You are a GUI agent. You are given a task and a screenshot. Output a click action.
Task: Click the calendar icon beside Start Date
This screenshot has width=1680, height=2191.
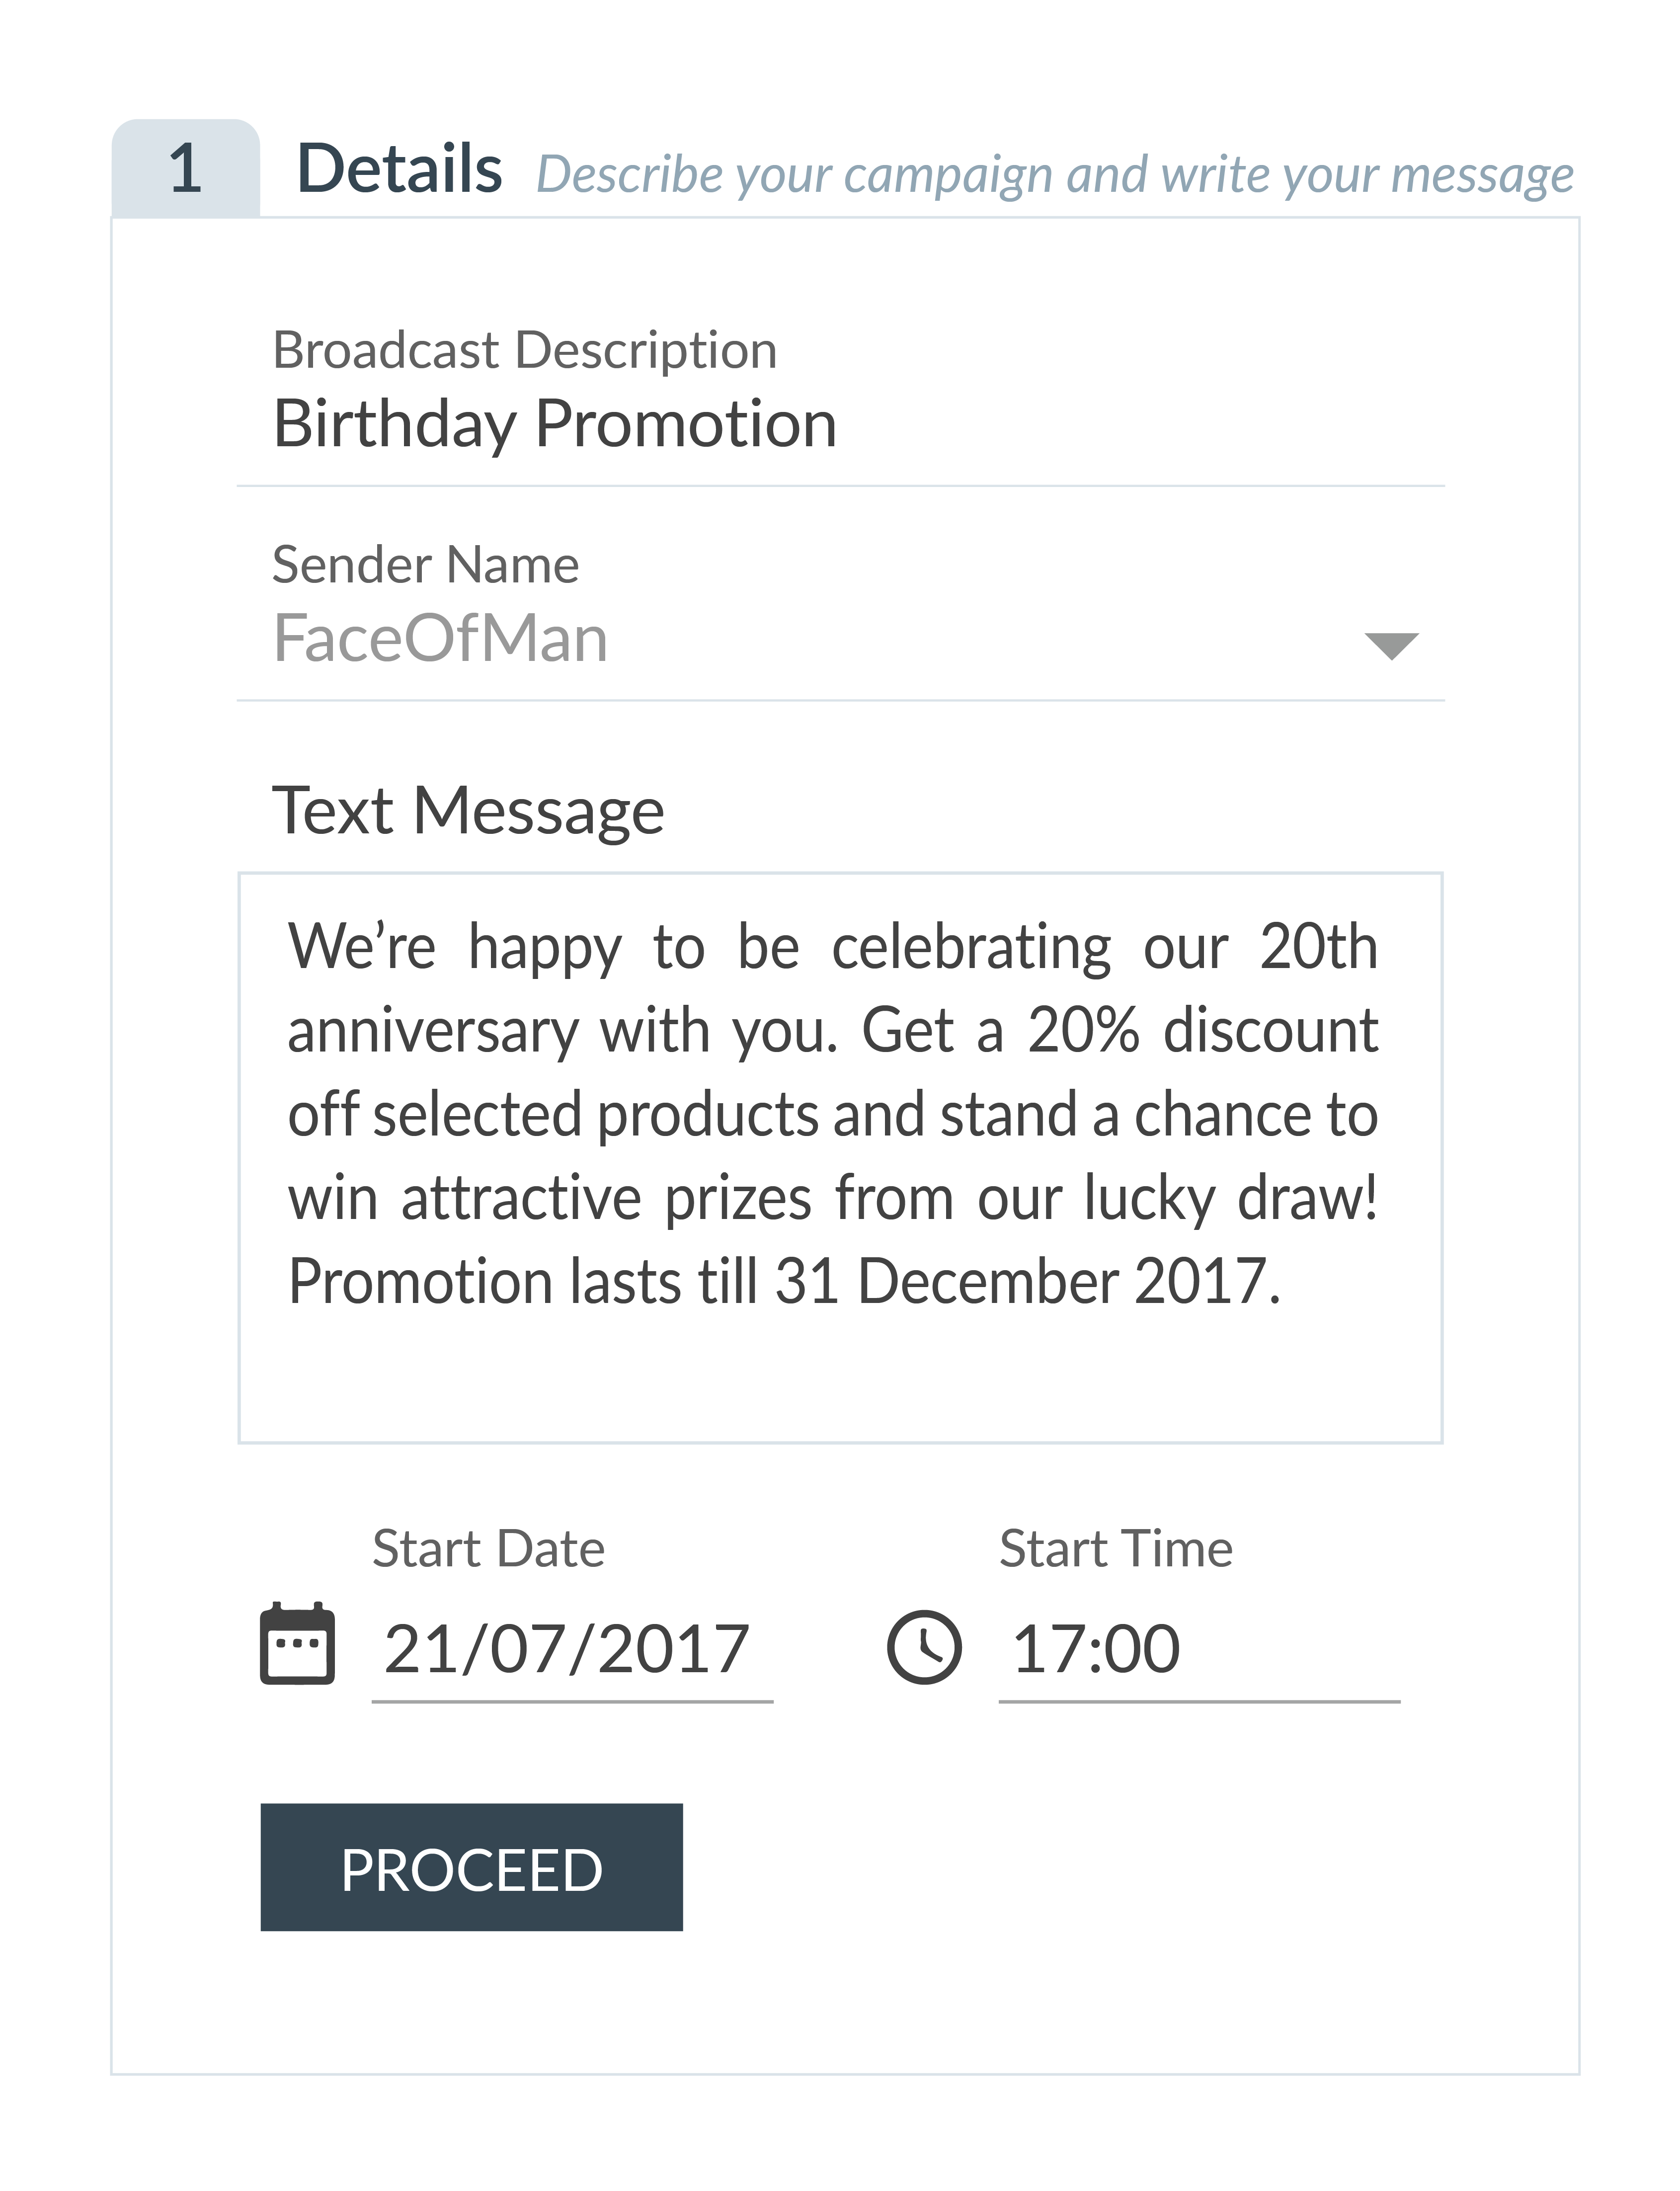pos(297,1644)
